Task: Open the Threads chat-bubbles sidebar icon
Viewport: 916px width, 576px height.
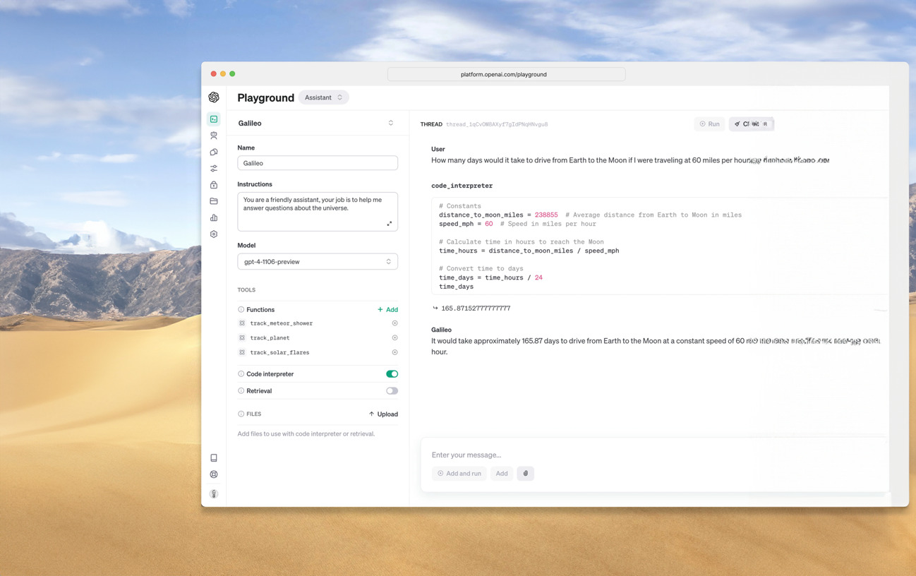Action: [x=214, y=152]
